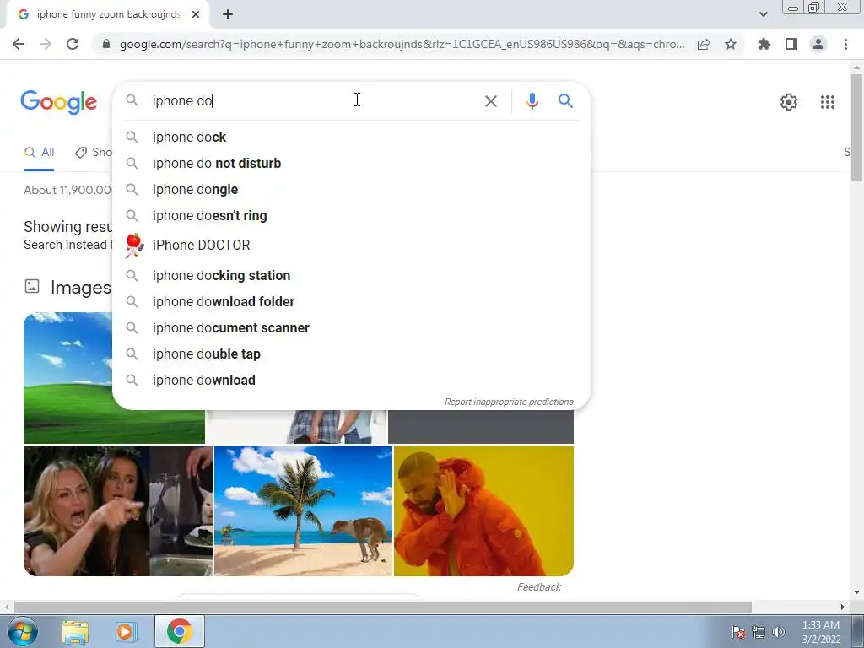Click the scroll right arrow

click(x=843, y=607)
